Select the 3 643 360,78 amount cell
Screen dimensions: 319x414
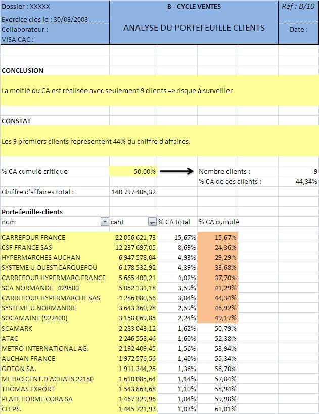tap(133, 308)
